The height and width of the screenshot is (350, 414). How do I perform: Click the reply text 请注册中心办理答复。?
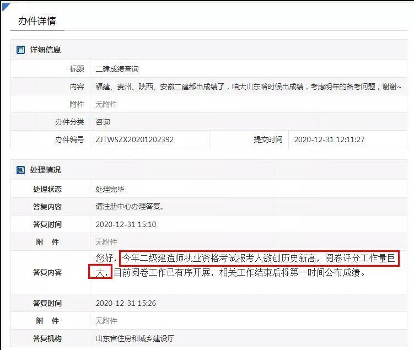pyautogui.click(x=130, y=206)
